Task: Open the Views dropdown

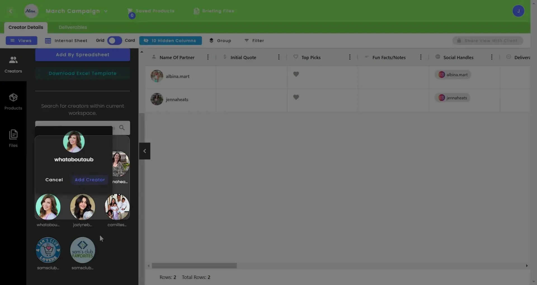Action: (21, 41)
